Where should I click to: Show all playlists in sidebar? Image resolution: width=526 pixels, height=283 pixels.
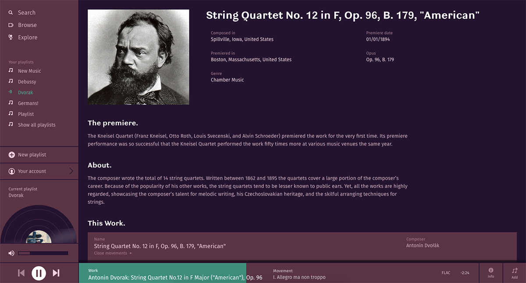coord(37,125)
